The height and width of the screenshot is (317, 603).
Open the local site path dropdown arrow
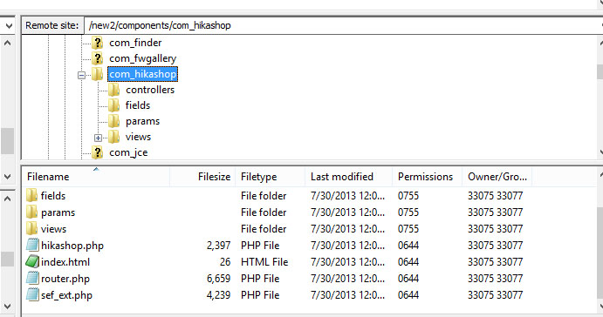pyautogui.click(x=9, y=26)
